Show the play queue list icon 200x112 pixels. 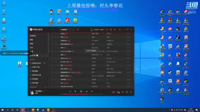pos(131,92)
